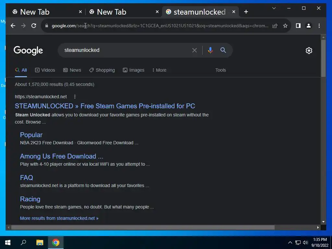
Task: Click the address bar URL
Action: pyautogui.click(x=160, y=26)
